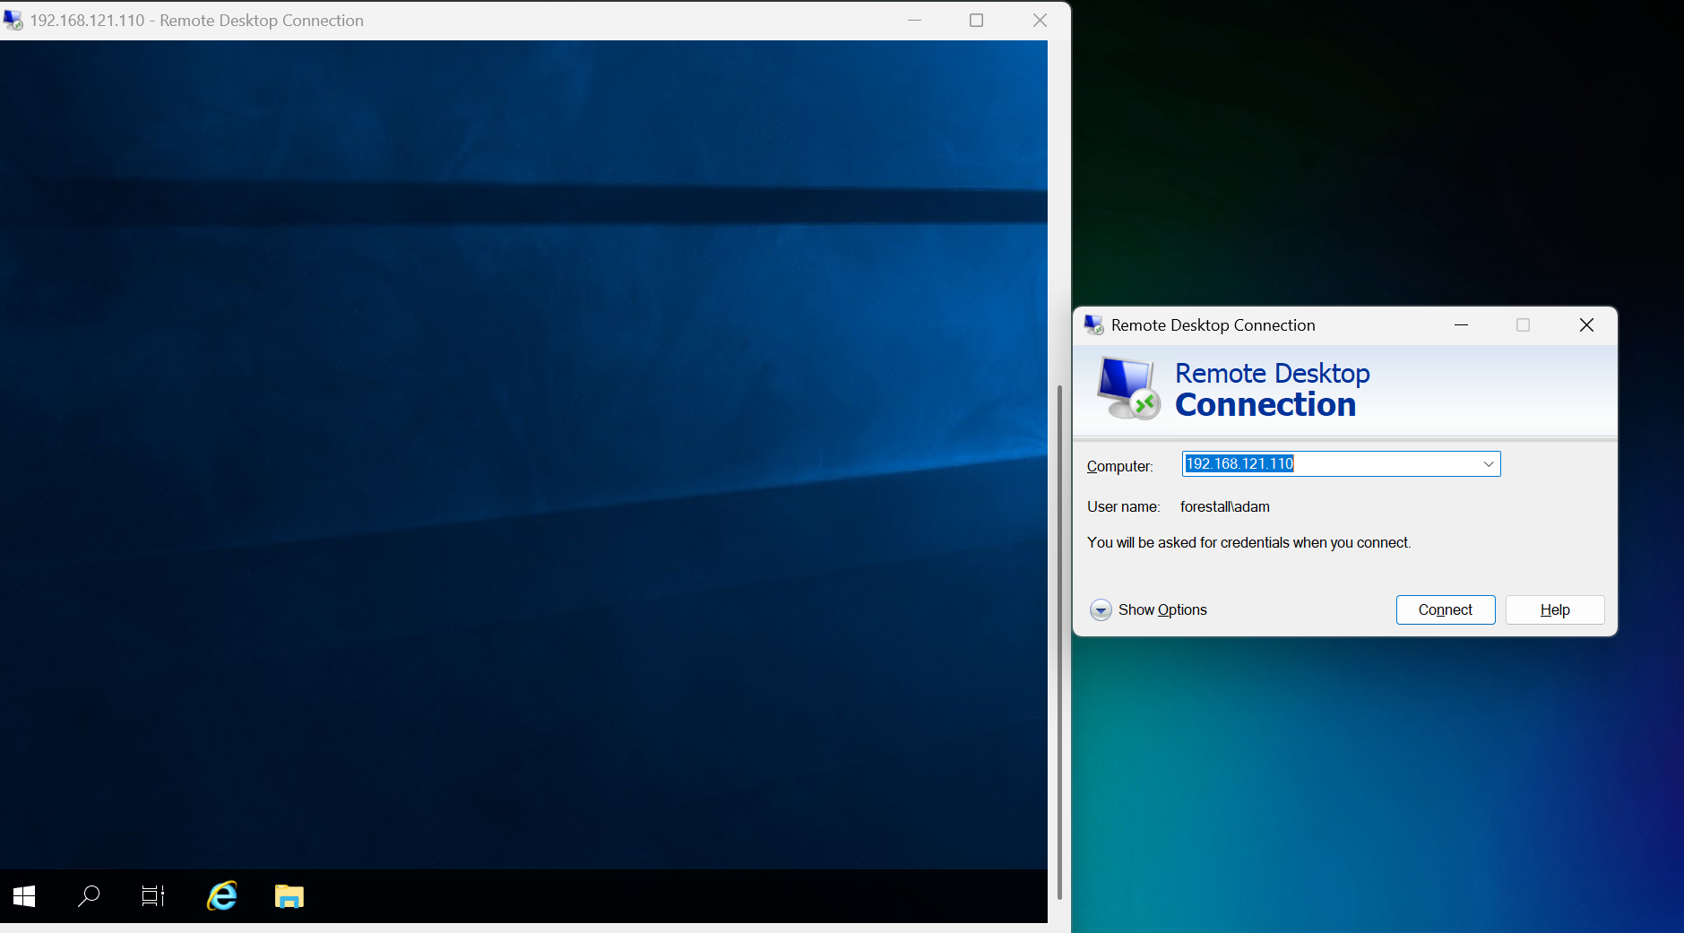Screen dimensions: 1684x933
Task: Minimize the 192.168.121.110 session window
Action: click(914, 21)
